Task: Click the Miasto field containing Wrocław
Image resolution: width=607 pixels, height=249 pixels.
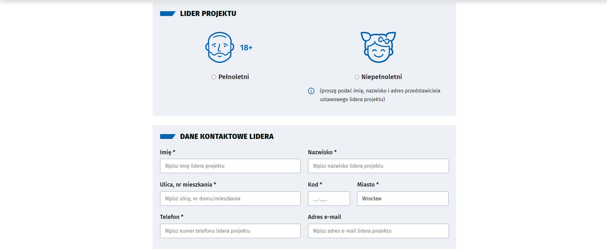Action: click(403, 199)
